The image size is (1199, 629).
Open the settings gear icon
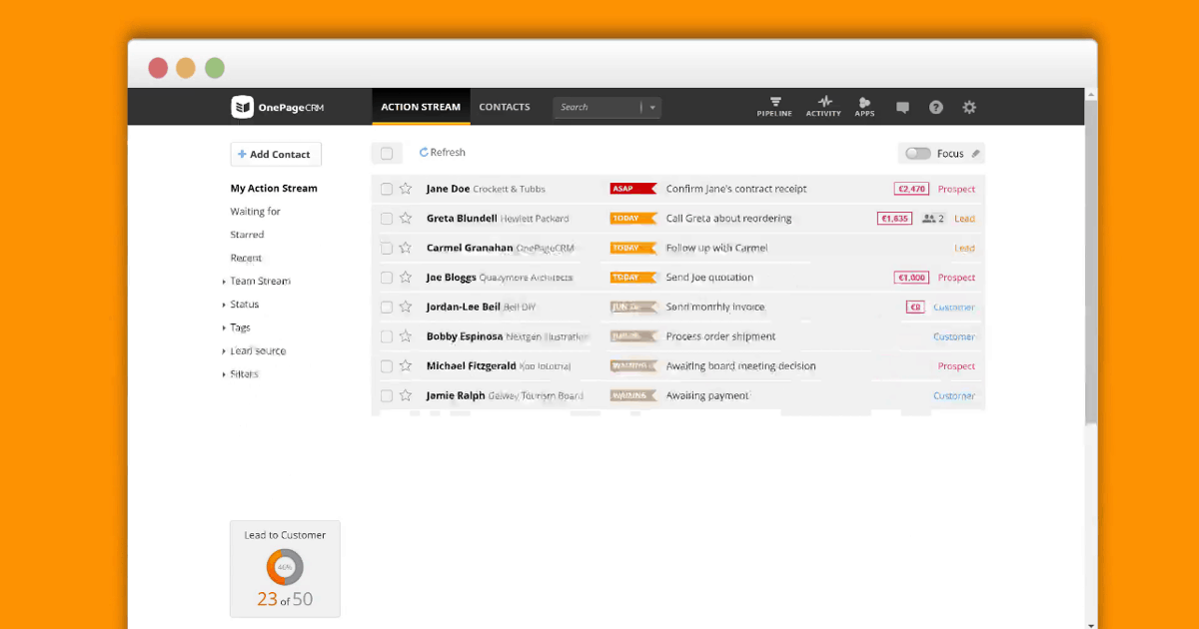pyautogui.click(x=969, y=108)
